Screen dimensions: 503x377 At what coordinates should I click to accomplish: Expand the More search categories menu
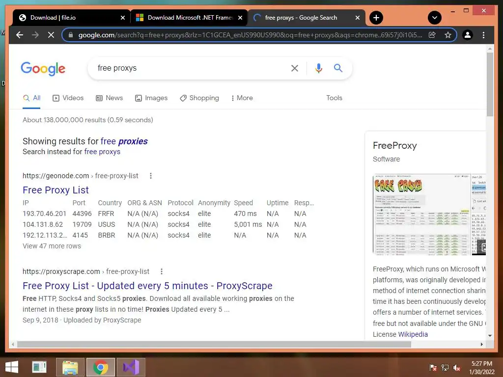242,98
